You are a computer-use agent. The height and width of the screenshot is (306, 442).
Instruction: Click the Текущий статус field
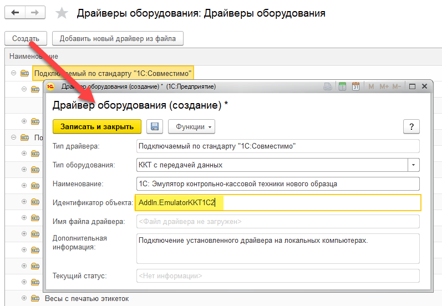tap(278, 276)
